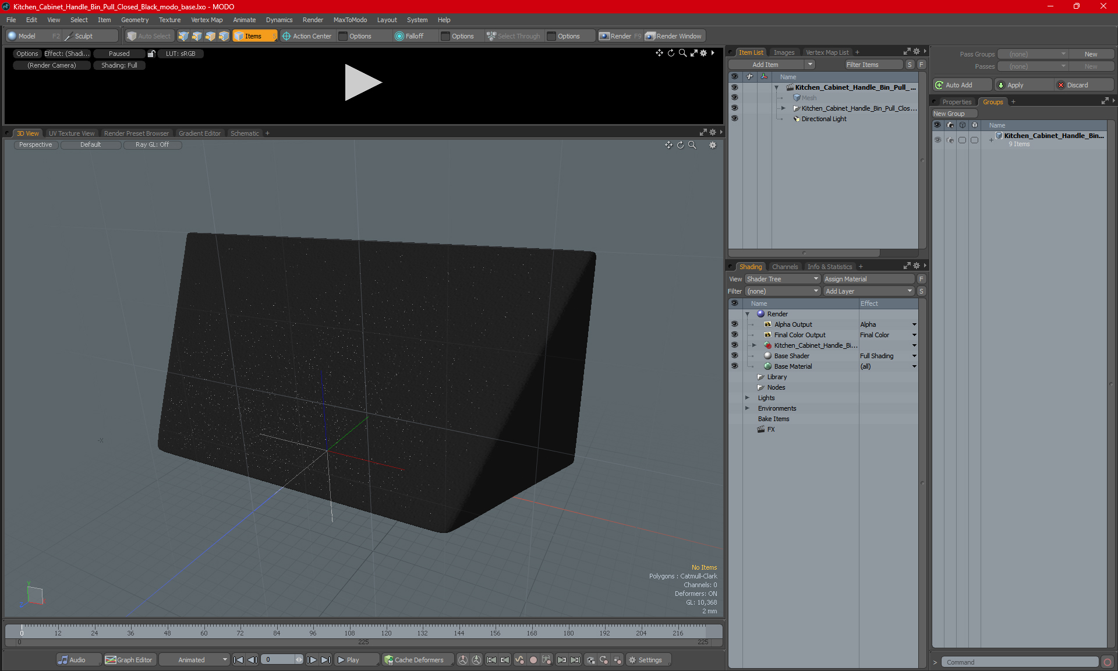Toggle visibility of Directional Light

click(735, 119)
